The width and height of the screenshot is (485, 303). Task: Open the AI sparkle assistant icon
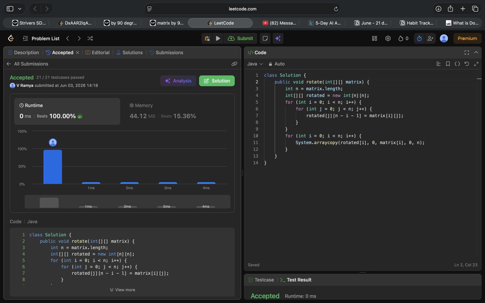click(x=278, y=38)
